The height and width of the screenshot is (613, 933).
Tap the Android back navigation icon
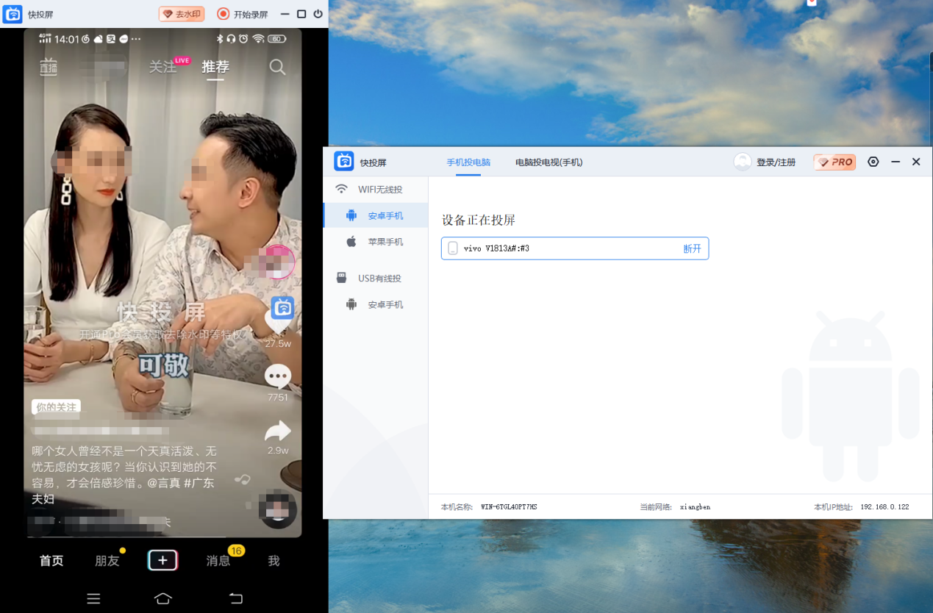(x=235, y=598)
